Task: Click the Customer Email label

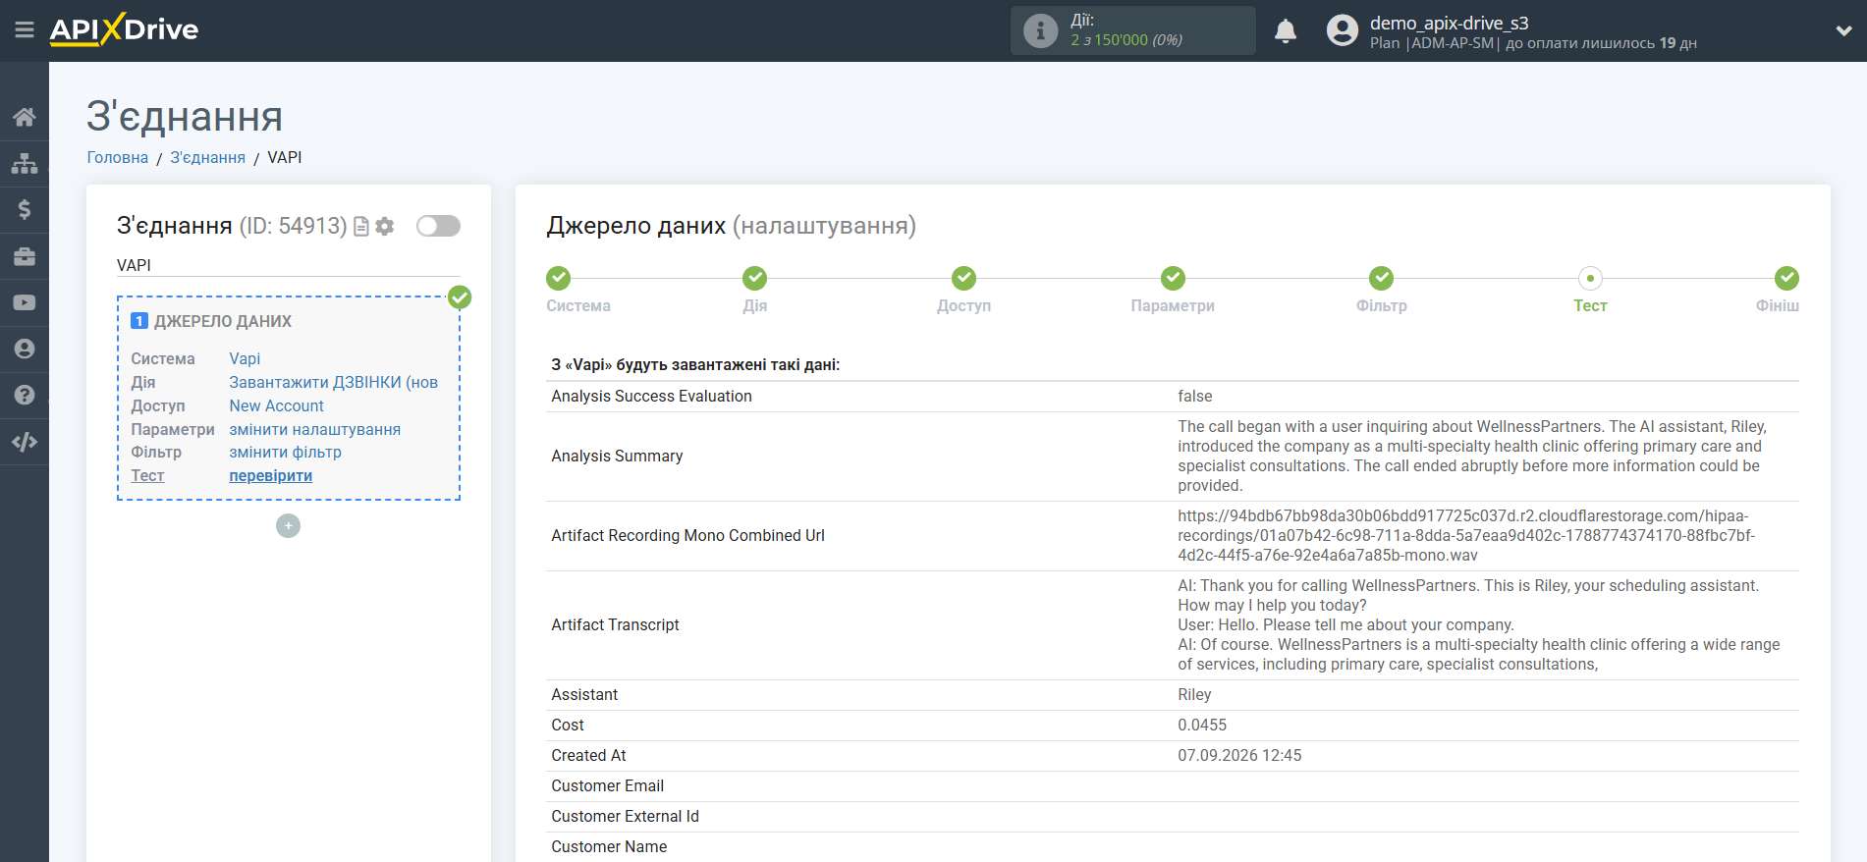Action: (607, 785)
